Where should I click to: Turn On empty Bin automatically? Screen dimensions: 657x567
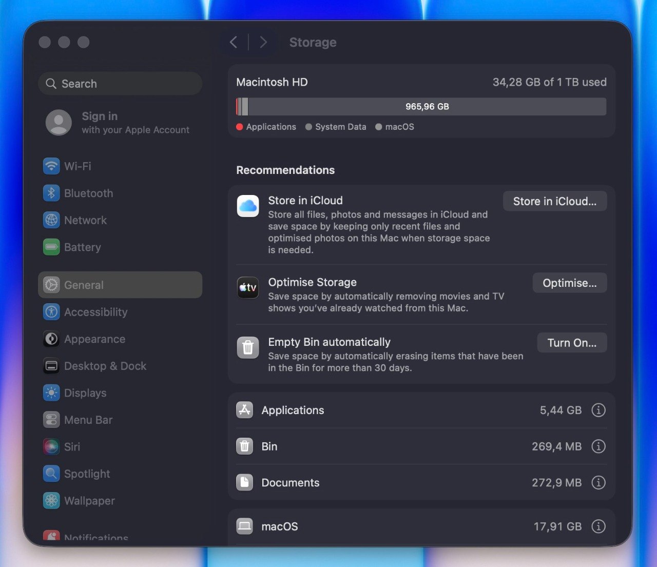coord(572,343)
